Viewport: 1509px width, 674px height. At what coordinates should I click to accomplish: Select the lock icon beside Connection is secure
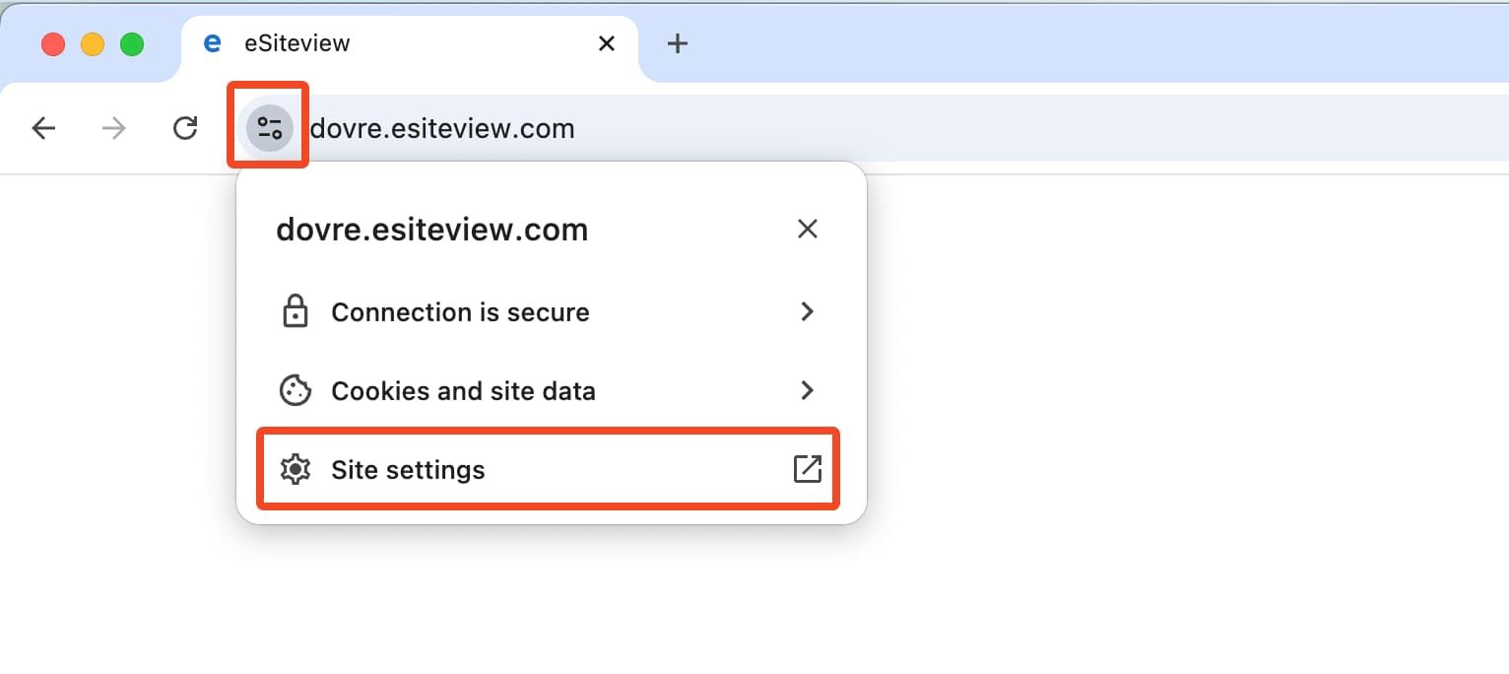pos(295,311)
